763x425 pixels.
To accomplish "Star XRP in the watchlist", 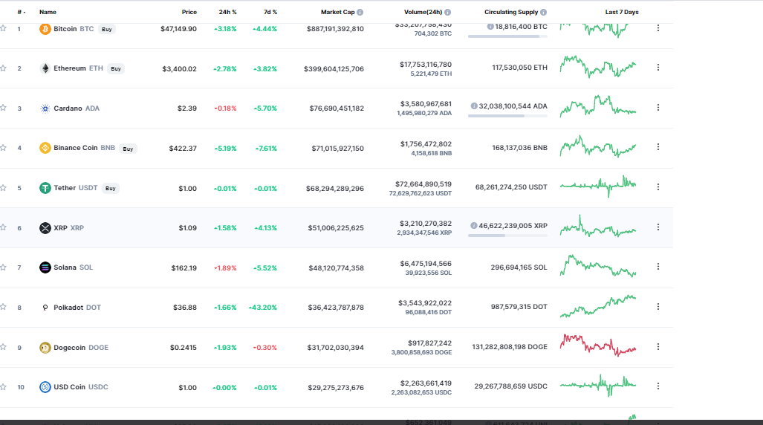I will coord(4,227).
